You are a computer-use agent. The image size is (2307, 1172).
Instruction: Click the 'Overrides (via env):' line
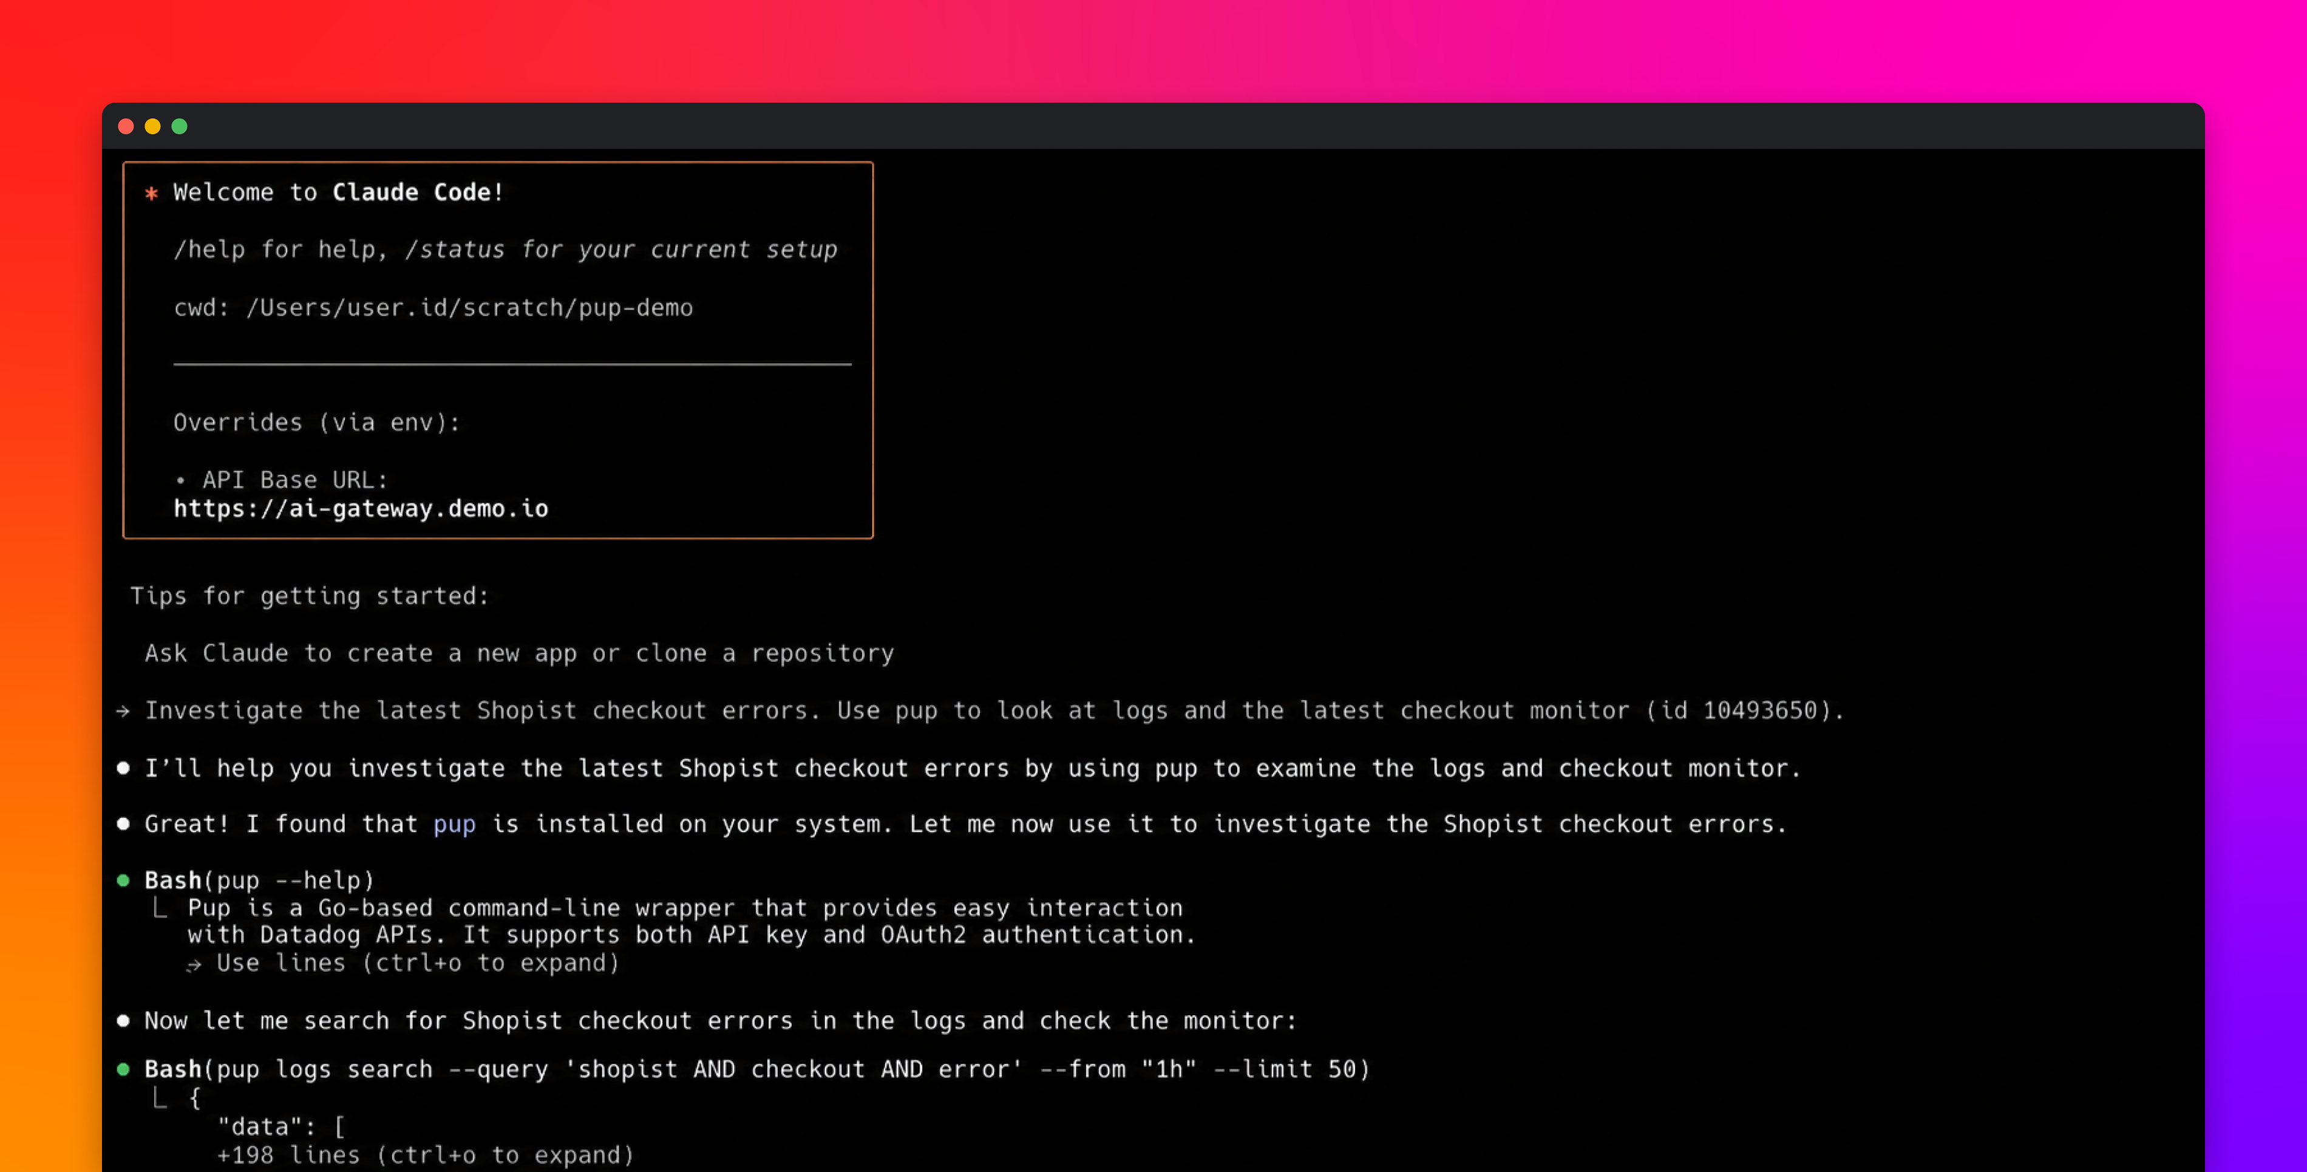click(x=316, y=422)
